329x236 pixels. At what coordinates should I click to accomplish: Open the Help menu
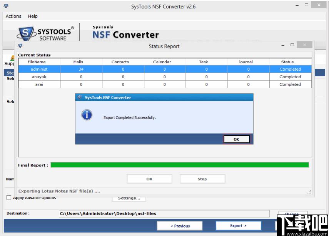[33, 16]
